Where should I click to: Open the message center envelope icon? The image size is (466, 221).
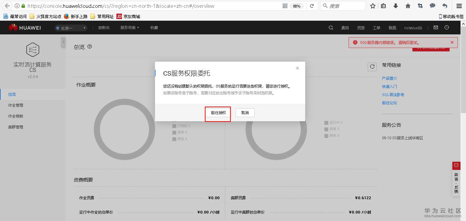coord(436,28)
